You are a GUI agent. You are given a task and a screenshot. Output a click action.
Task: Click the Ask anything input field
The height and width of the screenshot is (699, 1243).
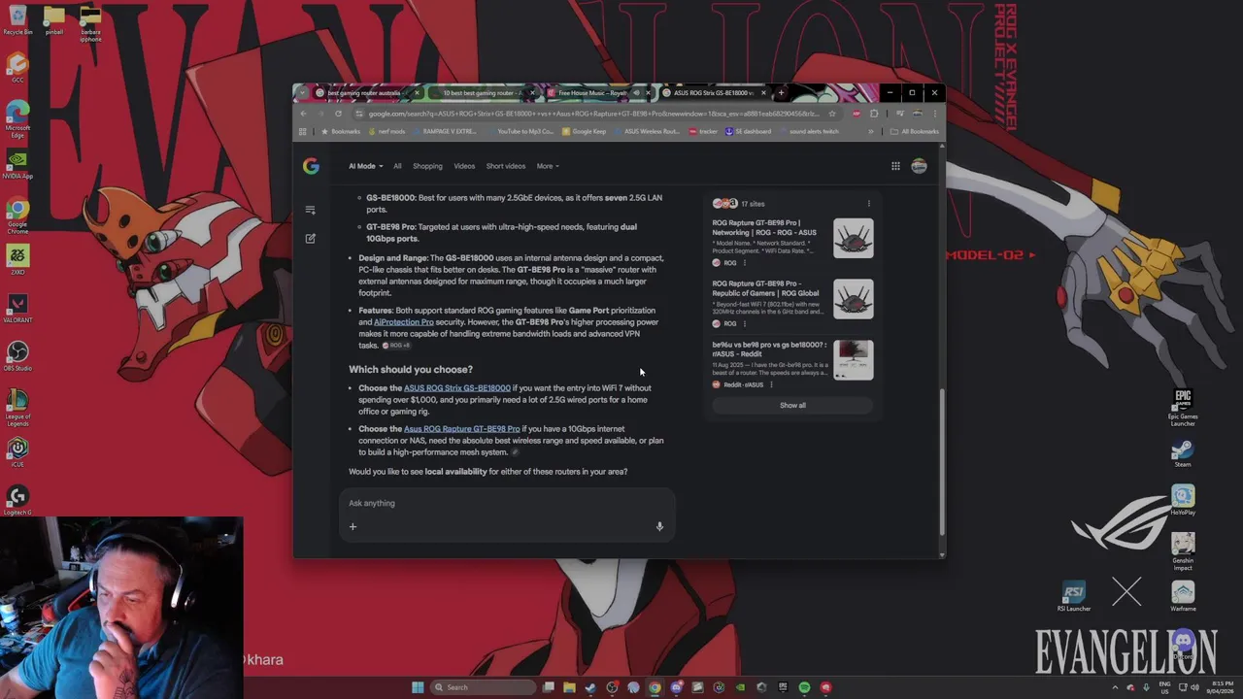505,503
